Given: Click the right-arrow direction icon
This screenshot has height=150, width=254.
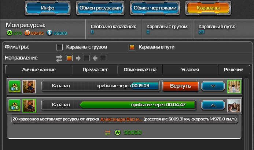Looking at the screenshot, I should (x=78, y=58).
